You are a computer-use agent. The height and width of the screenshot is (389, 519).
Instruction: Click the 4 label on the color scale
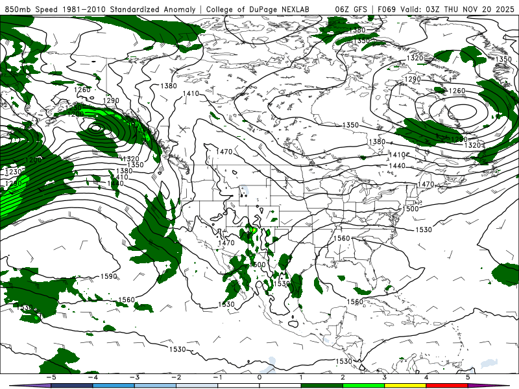[426, 377]
